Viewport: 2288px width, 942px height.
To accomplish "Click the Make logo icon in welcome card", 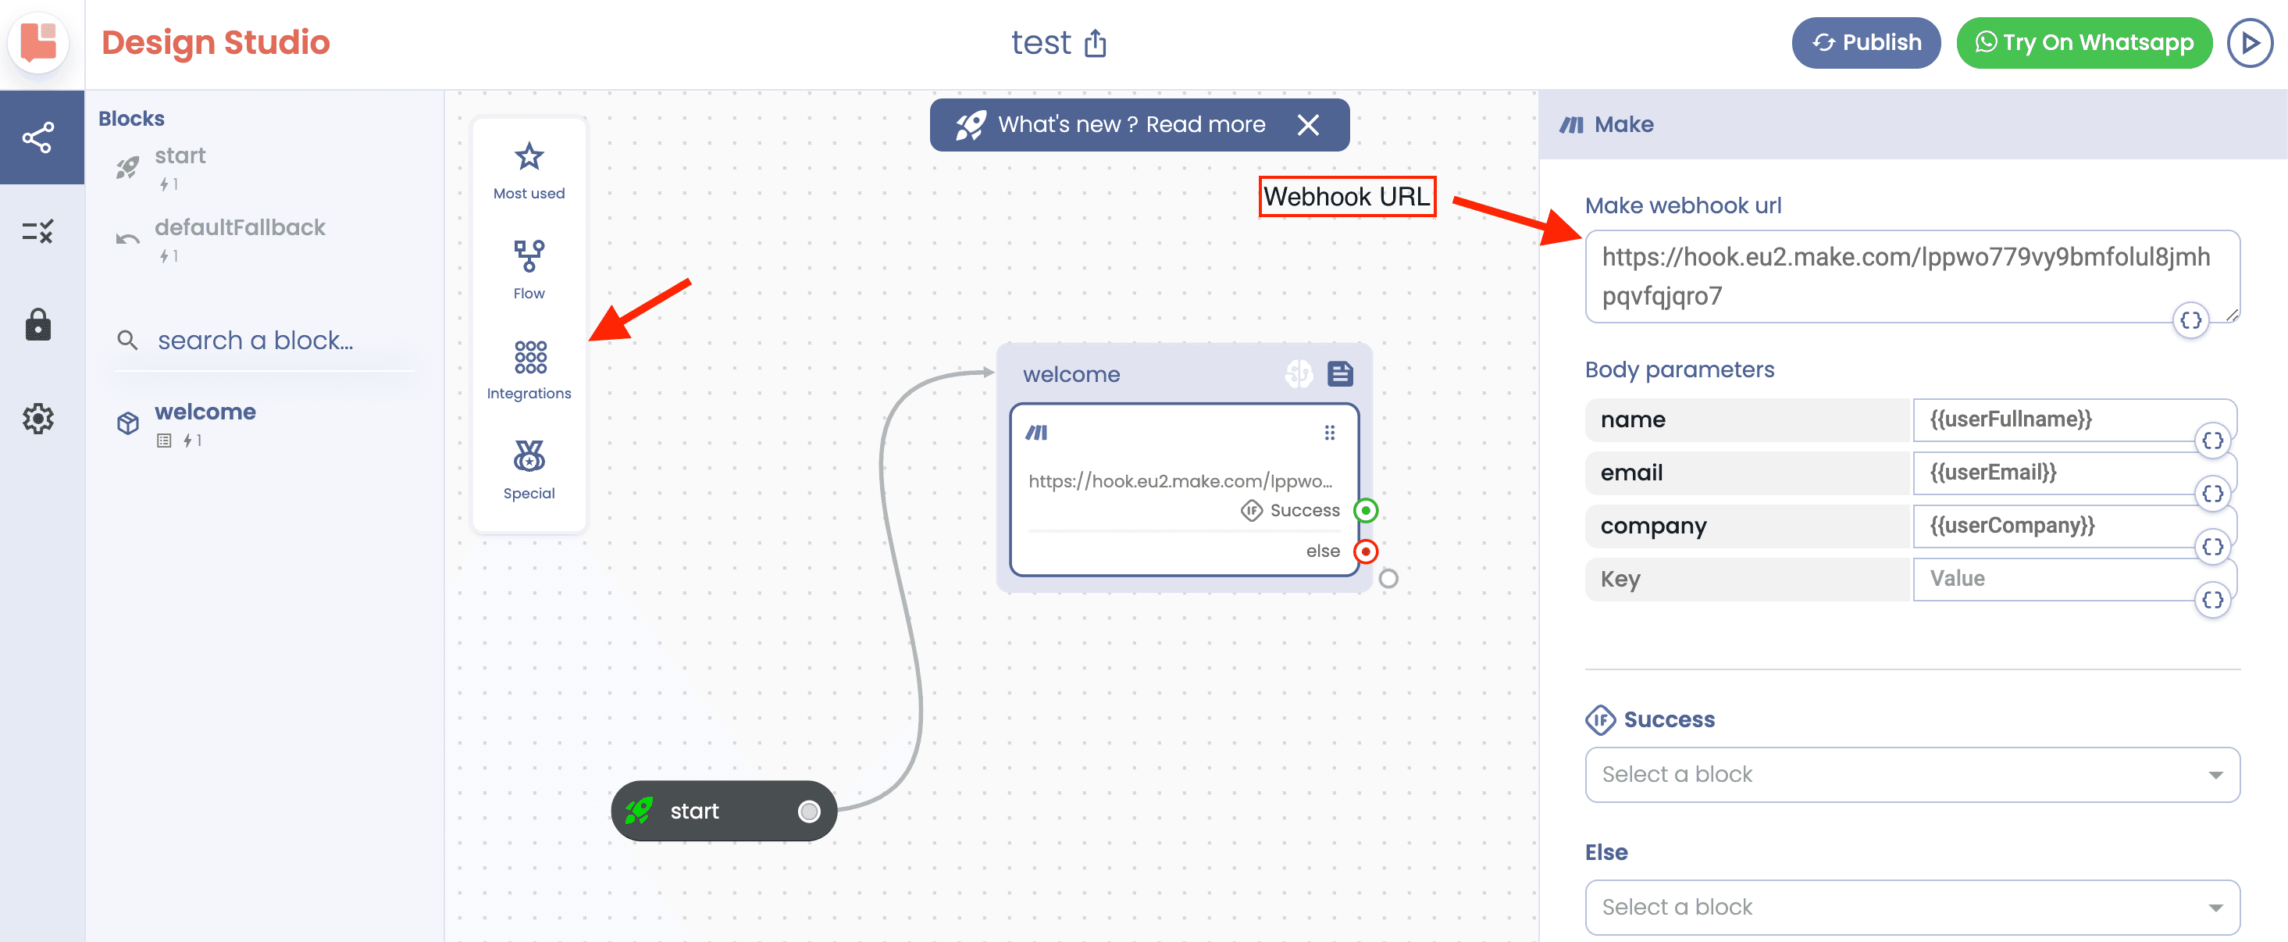I will pyautogui.click(x=1036, y=433).
